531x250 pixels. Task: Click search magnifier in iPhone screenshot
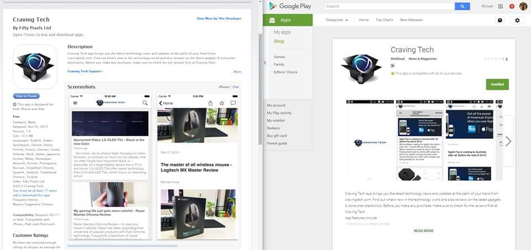pos(145,103)
